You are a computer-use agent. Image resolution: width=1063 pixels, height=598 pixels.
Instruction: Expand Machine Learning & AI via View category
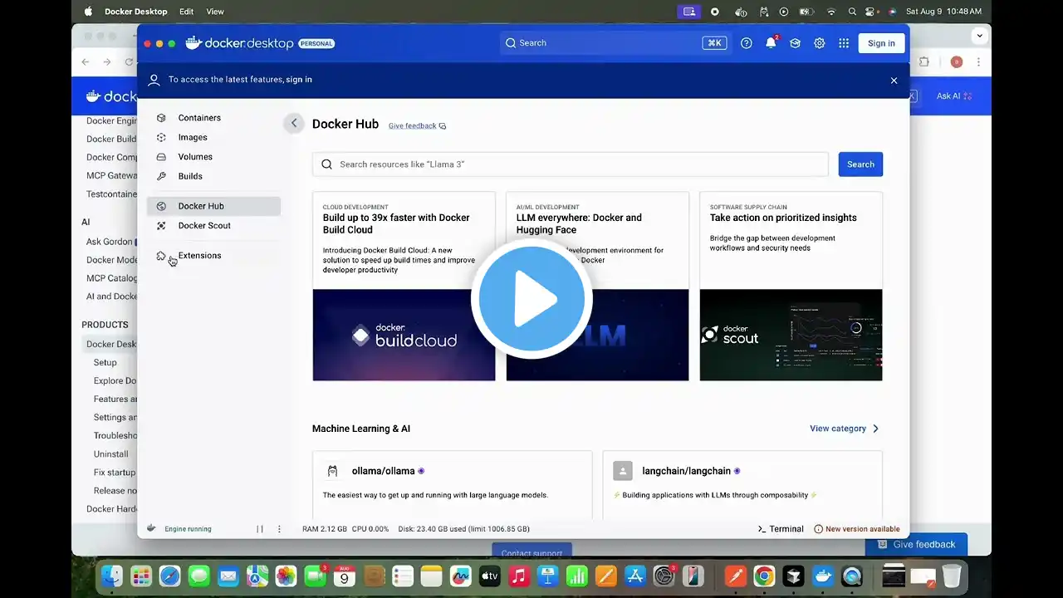tap(844, 429)
